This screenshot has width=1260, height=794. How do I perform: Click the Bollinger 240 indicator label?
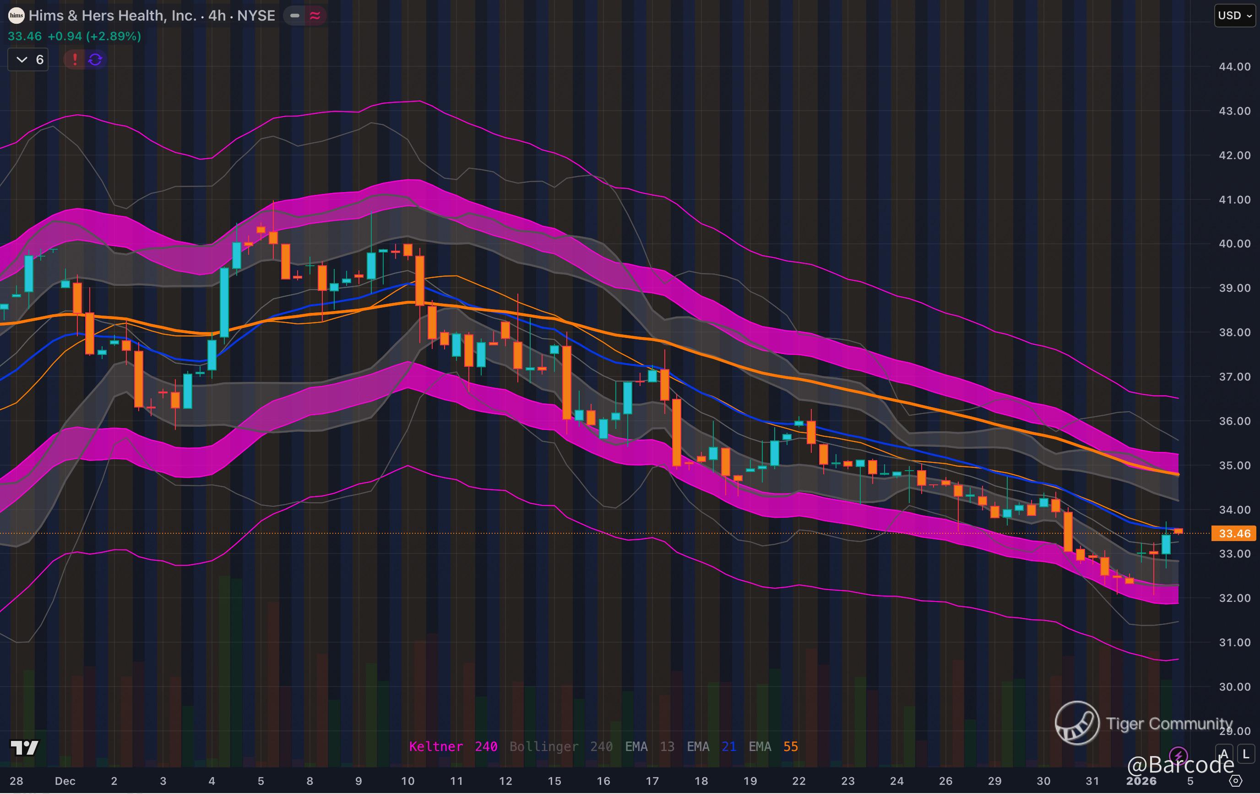click(561, 746)
